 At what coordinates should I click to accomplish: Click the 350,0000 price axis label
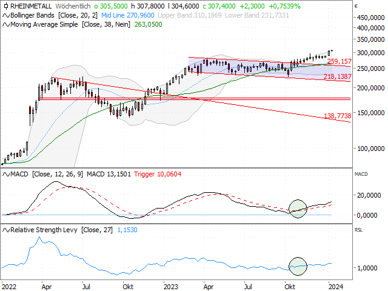(370, 39)
